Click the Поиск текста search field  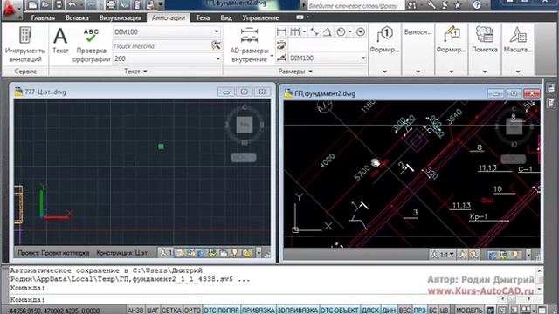162,46
